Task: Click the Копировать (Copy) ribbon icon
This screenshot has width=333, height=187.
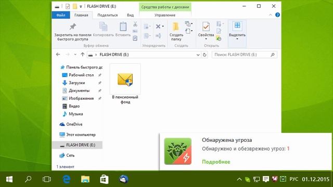Action: (x=104, y=26)
